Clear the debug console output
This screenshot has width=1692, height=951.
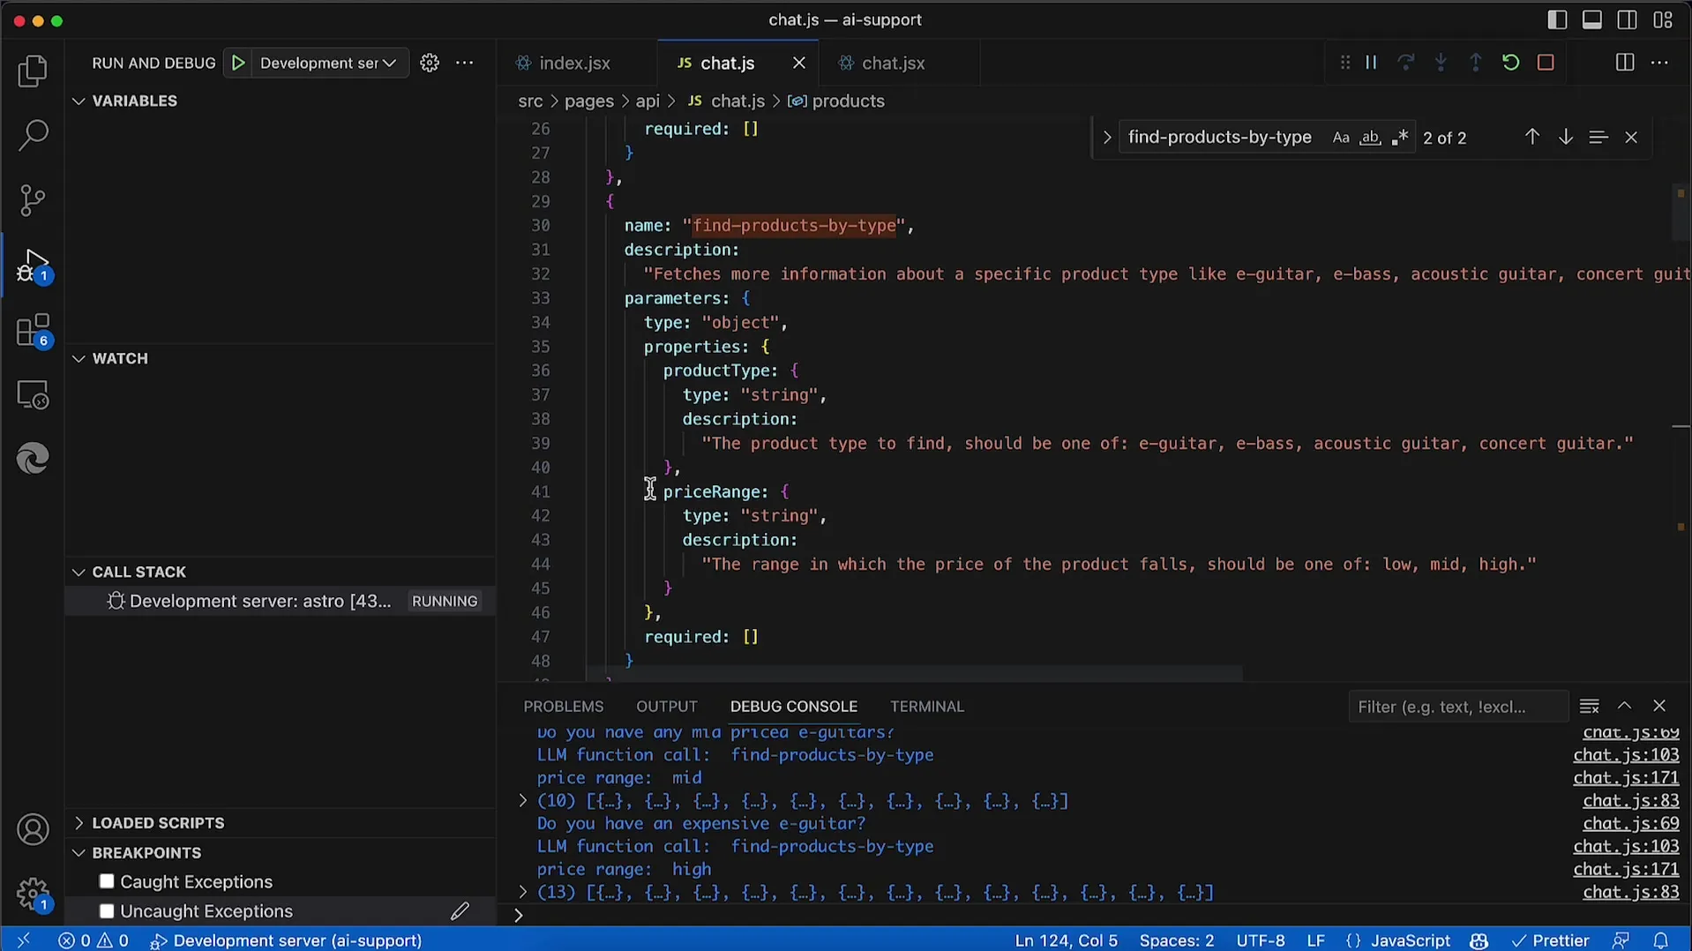pyautogui.click(x=1589, y=707)
